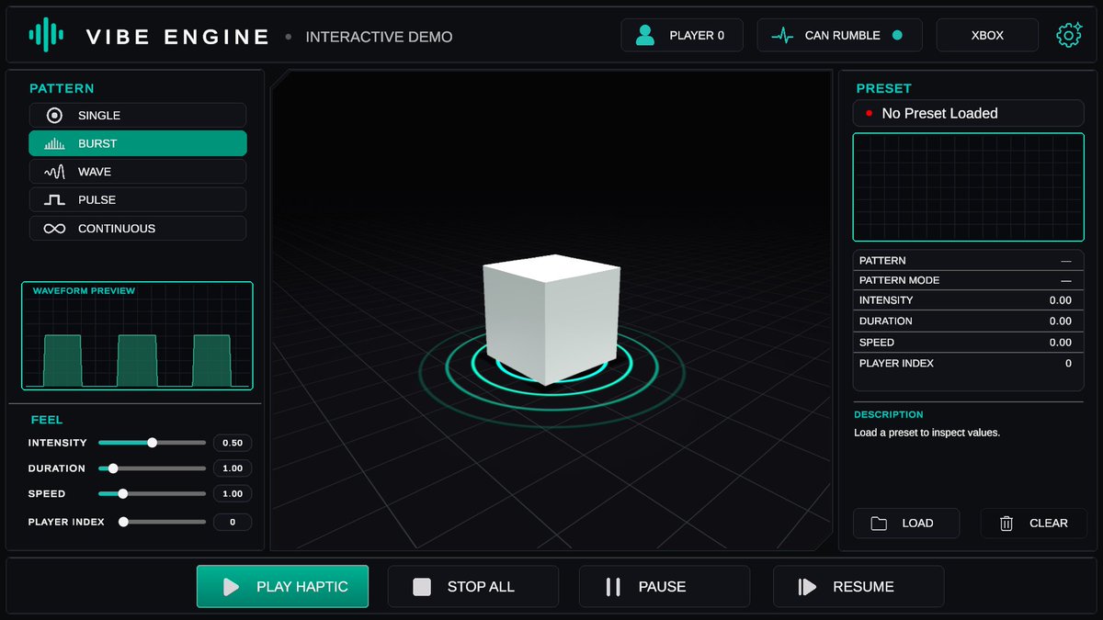Image resolution: width=1103 pixels, height=620 pixels.
Task: Click the preset PLAYER INDEX row
Action: (968, 364)
